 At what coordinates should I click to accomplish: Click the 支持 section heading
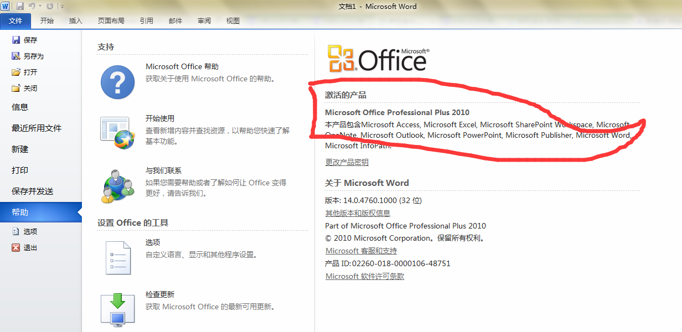click(x=106, y=47)
